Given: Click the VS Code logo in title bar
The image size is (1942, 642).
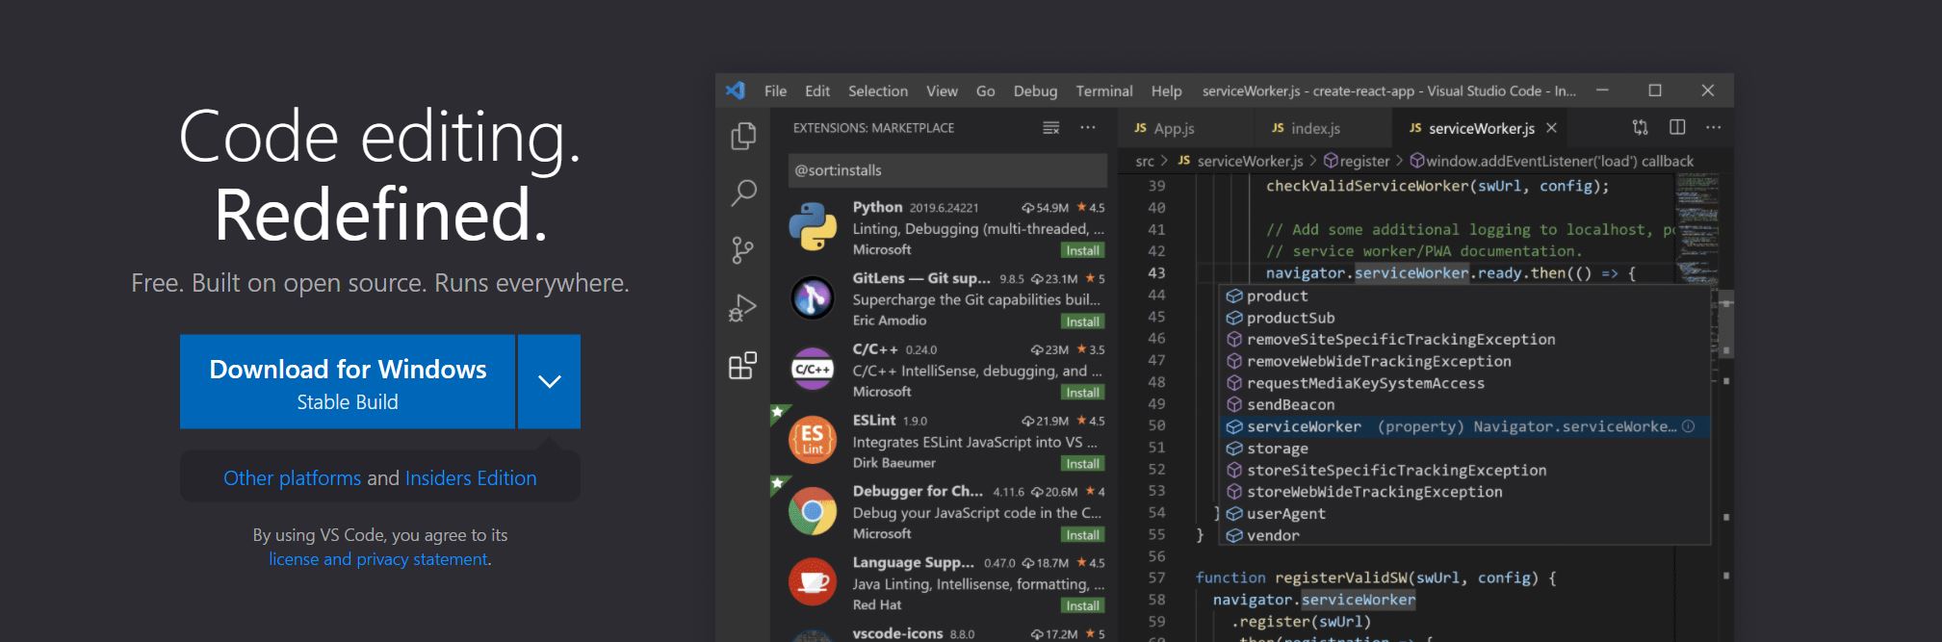Looking at the screenshot, I should point(736,90).
